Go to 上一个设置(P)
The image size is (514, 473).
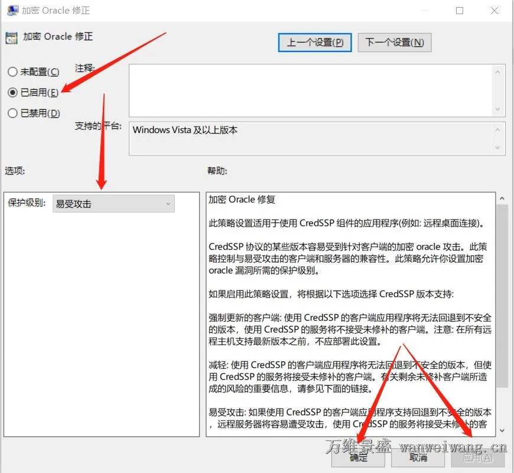315,43
